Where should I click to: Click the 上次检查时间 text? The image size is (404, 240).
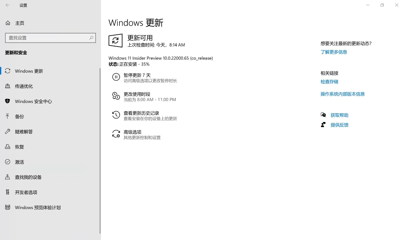coord(156,45)
